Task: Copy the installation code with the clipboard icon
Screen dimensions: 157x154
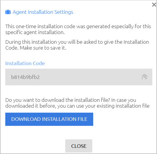Action: [144, 77]
